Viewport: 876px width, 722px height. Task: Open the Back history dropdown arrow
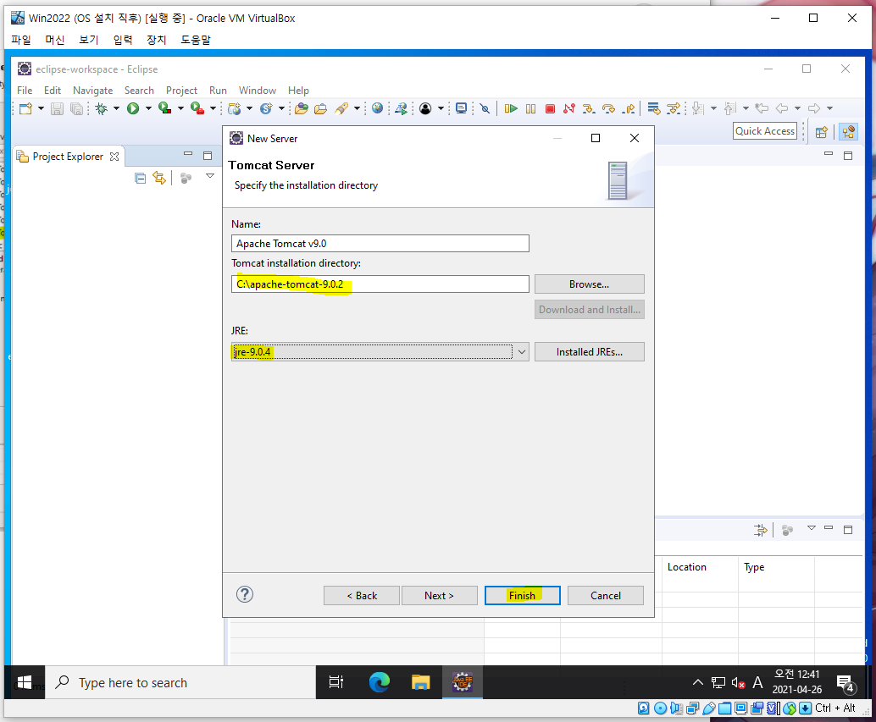(x=797, y=108)
